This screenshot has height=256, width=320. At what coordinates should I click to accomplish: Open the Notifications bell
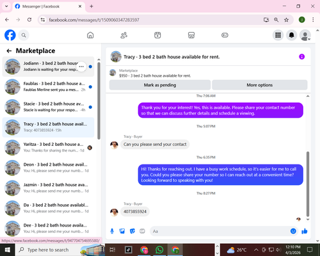coord(291,35)
